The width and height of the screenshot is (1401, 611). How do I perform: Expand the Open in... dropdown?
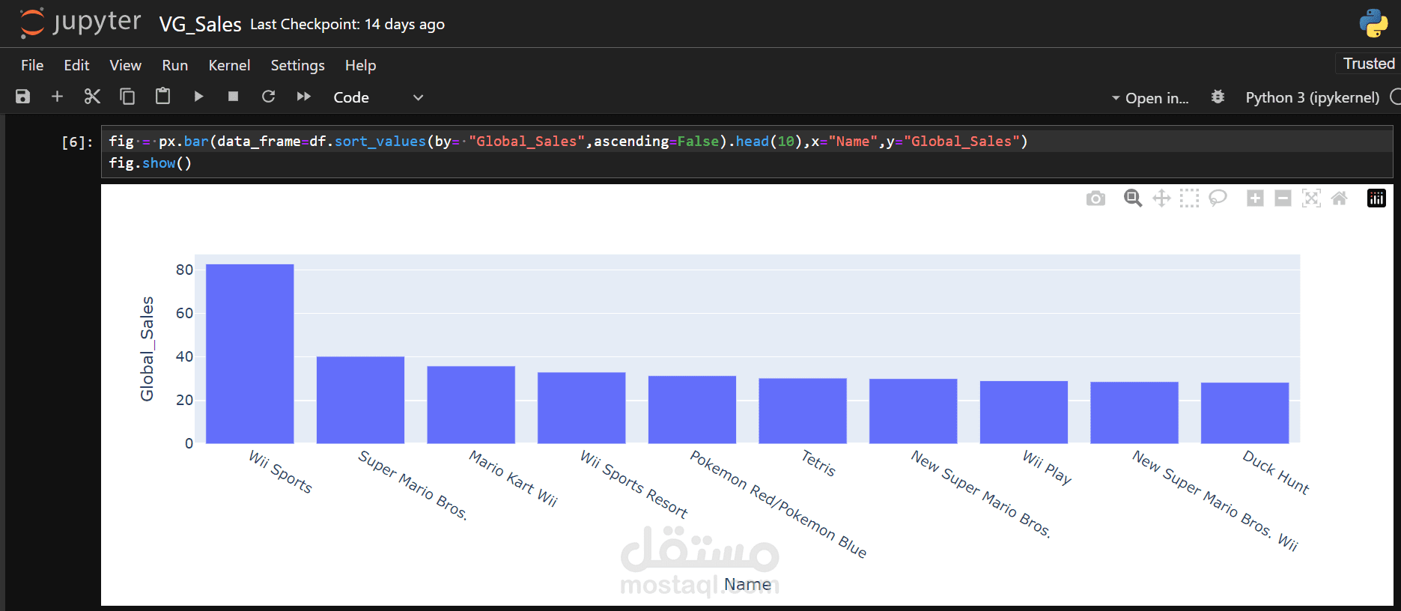1150,98
